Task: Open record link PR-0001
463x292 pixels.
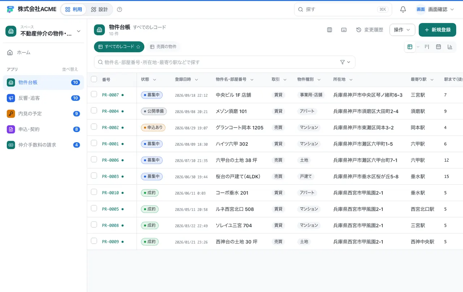Action: [110, 144]
